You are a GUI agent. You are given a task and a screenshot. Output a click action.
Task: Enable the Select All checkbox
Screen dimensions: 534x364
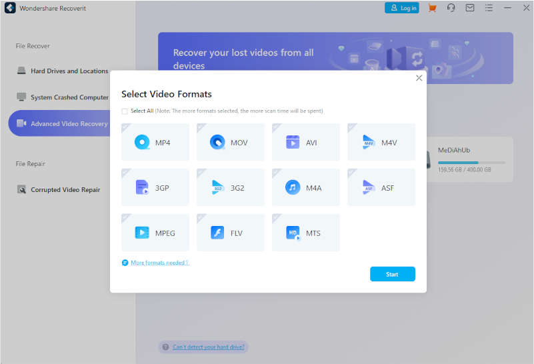125,111
